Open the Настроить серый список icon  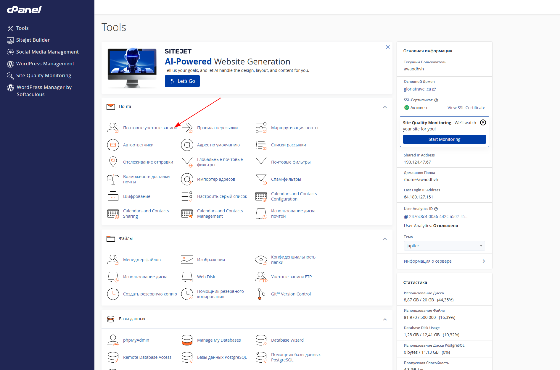[187, 196]
